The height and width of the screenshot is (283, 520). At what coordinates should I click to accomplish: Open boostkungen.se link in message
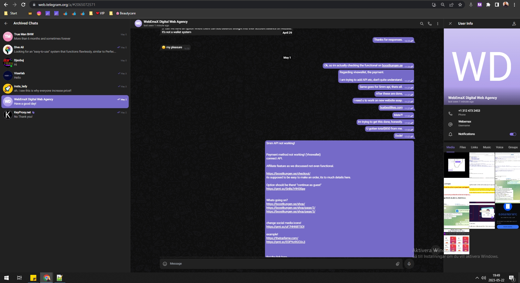click(392, 66)
